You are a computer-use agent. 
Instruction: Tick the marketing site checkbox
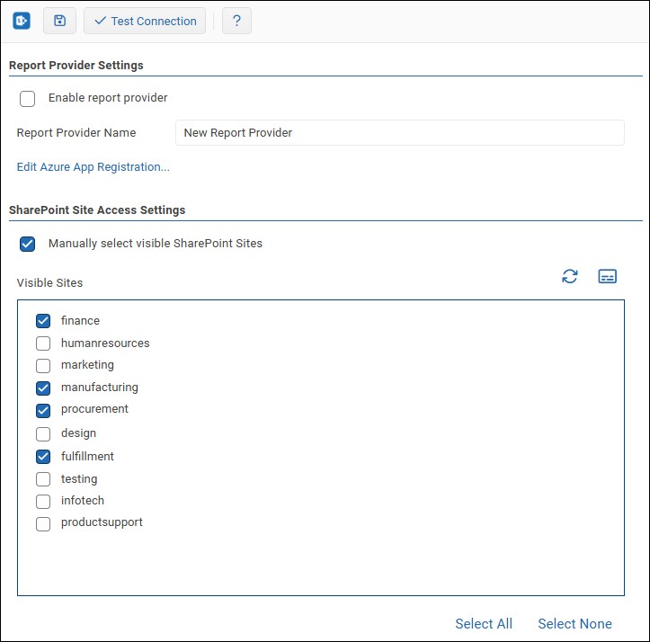43,366
